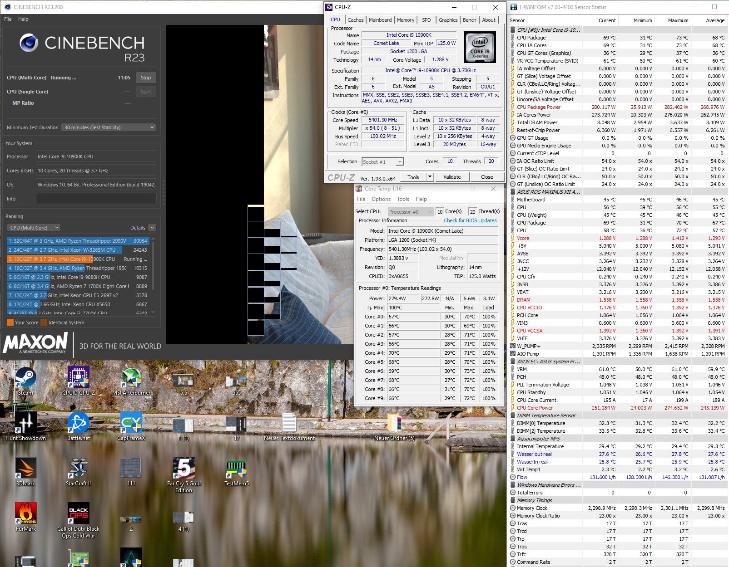Select the Neues Textdokument desktop file
729x567 pixels.
pos(289,426)
